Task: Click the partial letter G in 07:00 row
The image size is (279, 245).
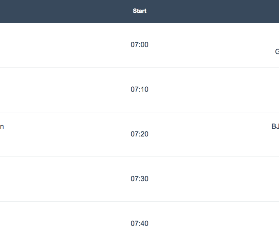Action: pos(277,51)
